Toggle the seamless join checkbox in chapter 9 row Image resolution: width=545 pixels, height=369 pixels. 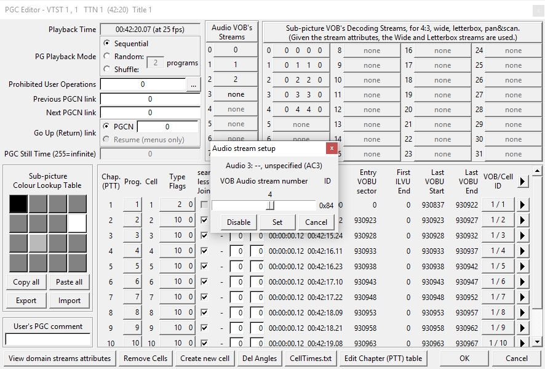pos(204,328)
